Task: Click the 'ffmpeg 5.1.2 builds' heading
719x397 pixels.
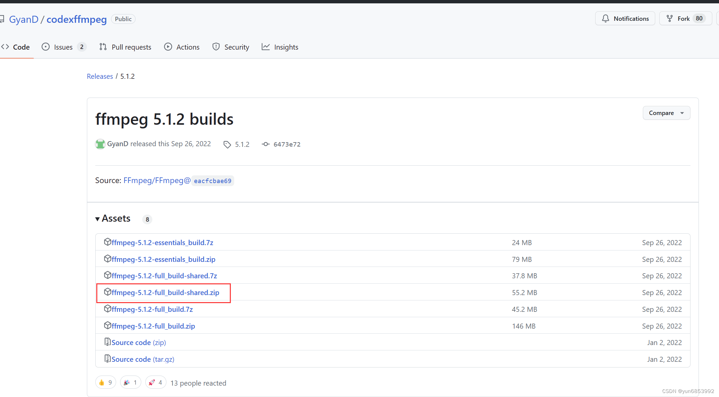Action: coord(164,119)
